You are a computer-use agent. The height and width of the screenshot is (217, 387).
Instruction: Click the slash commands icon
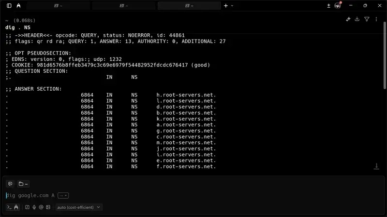point(28,207)
